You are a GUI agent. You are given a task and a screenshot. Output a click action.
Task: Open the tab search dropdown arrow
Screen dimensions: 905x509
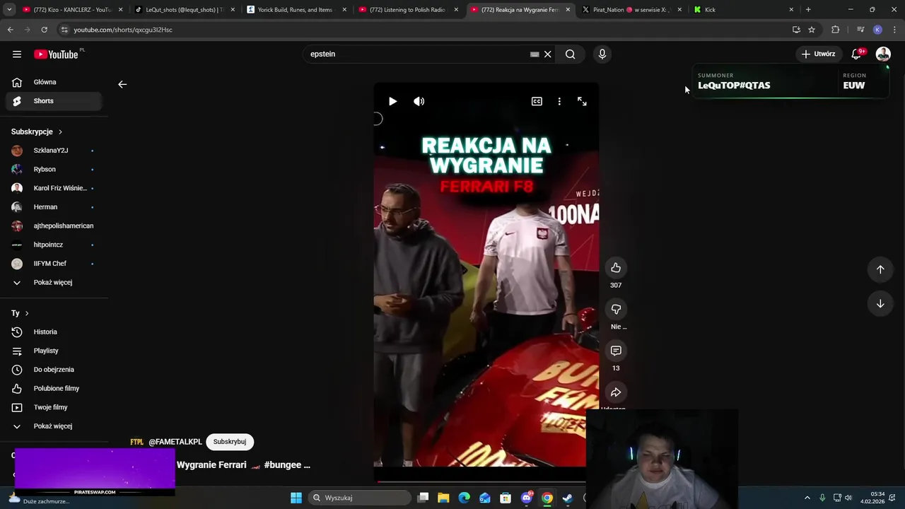9,10
